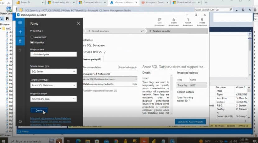258x143 pixels.
Task: Select the cell 'Geoffrey' in results grid
Action: click(221, 109)
